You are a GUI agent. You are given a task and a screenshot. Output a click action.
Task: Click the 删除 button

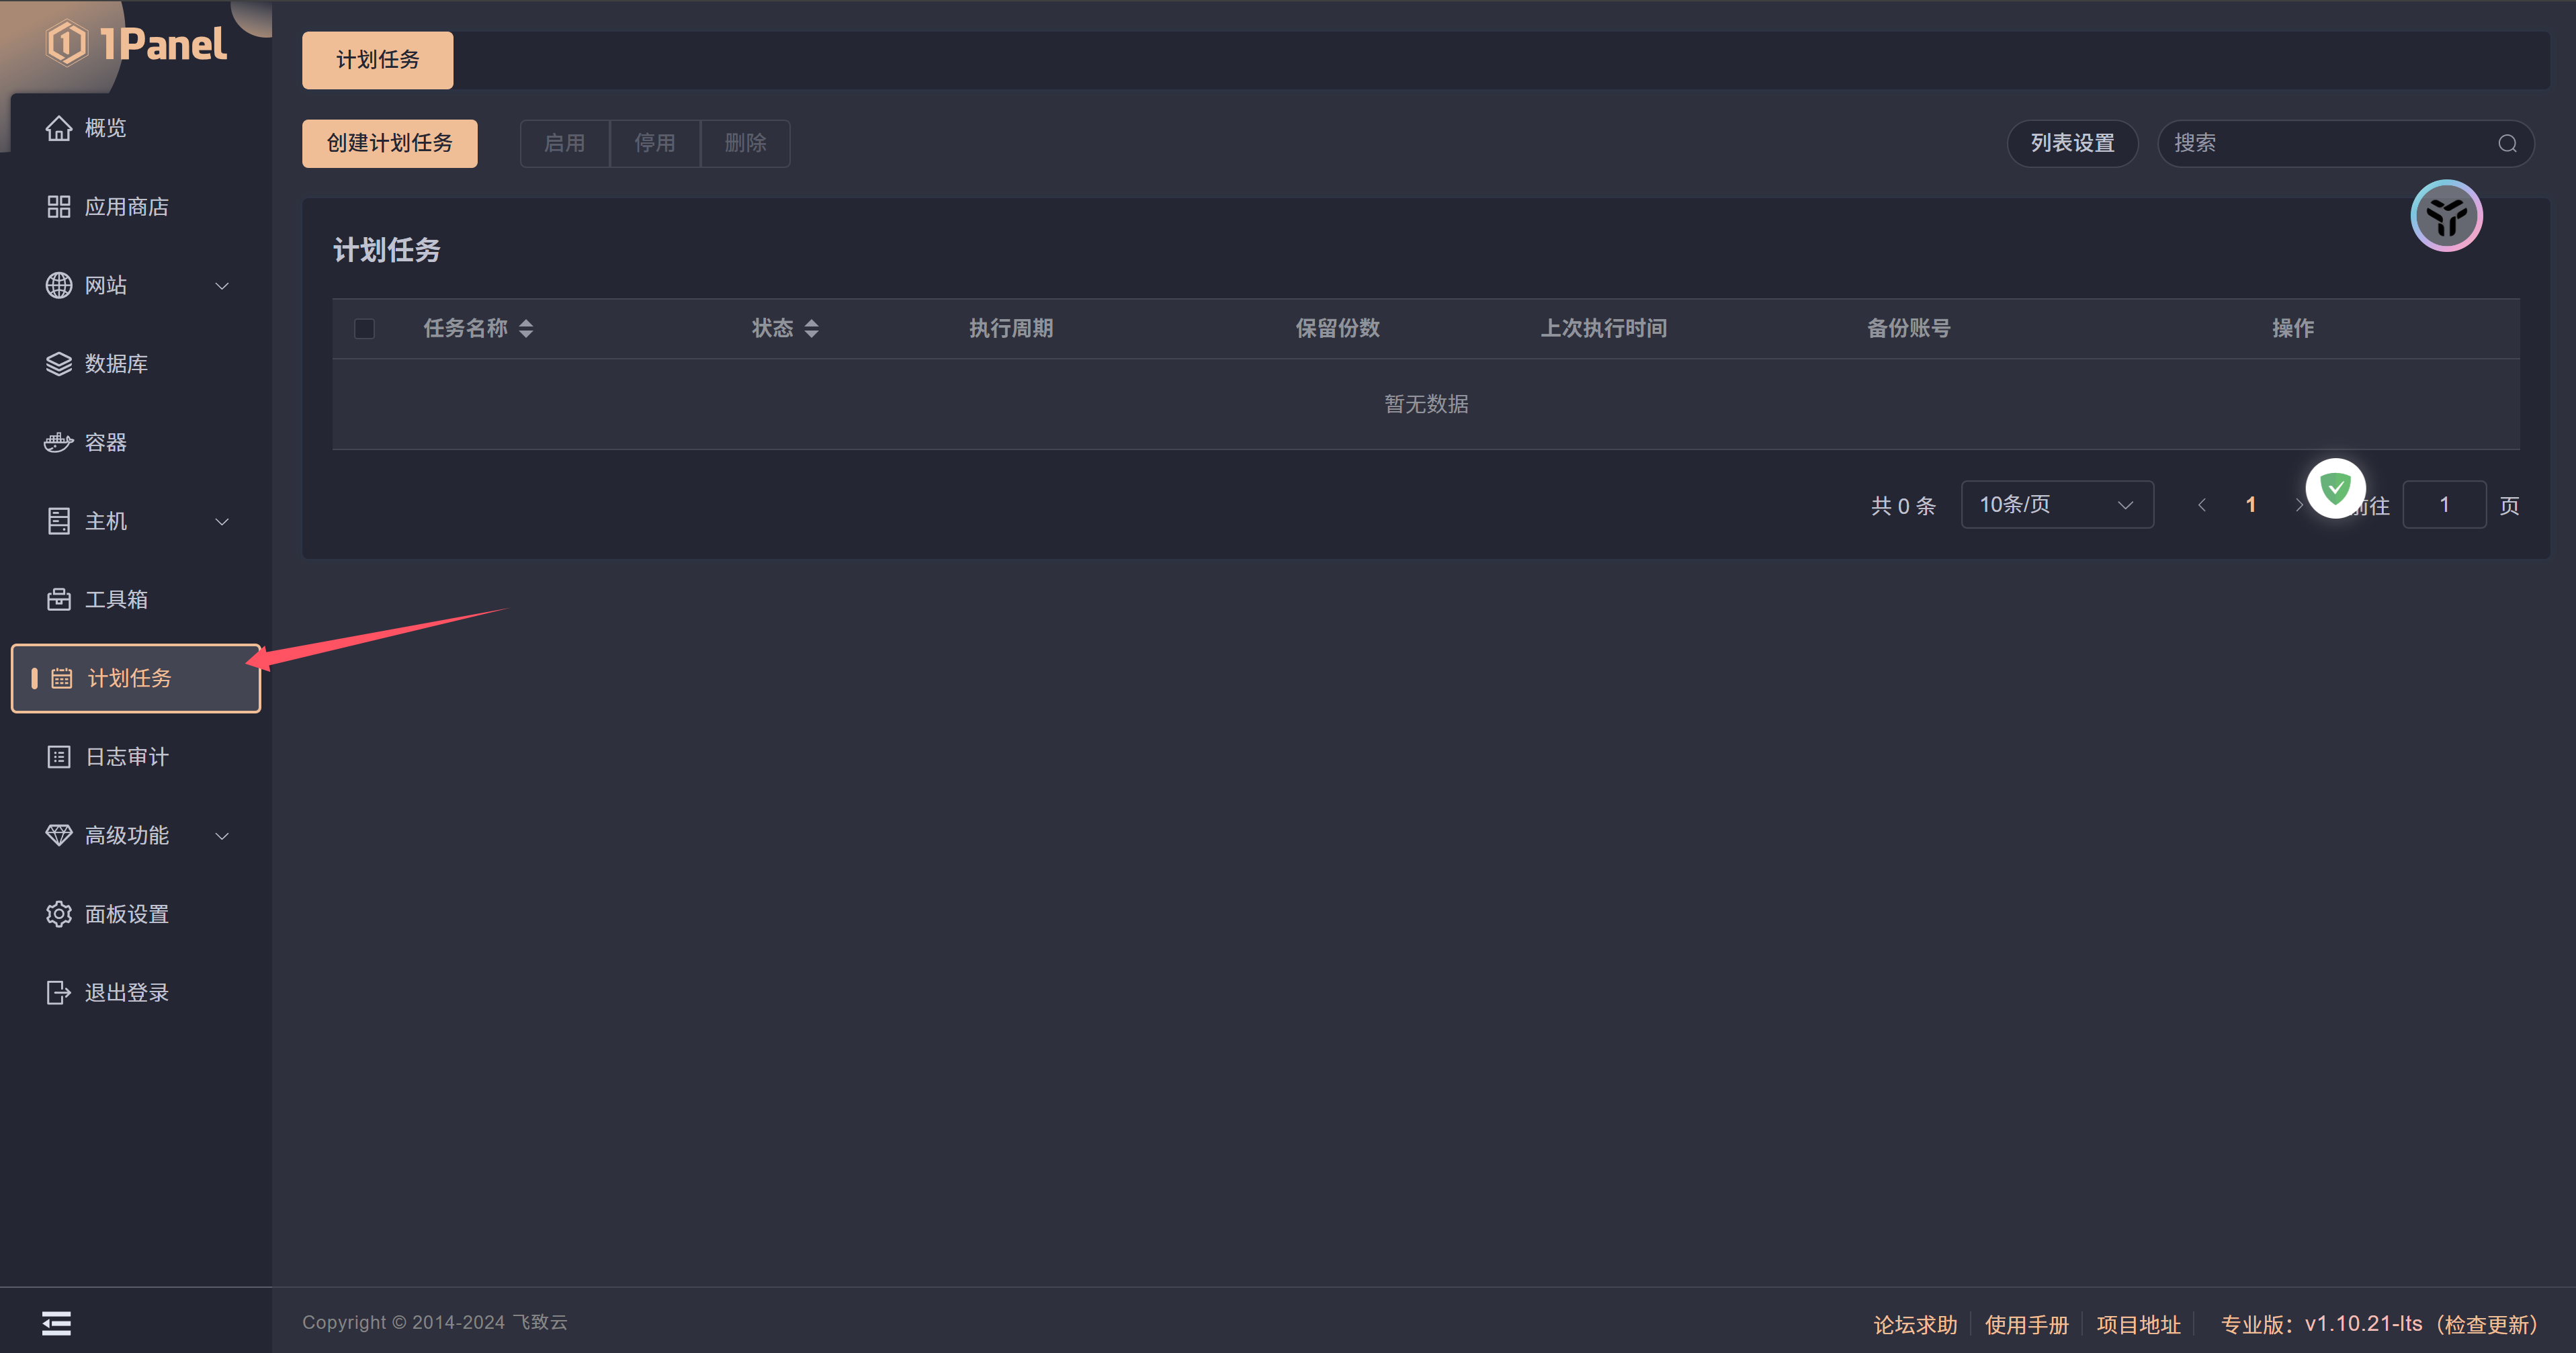(745, 143)
